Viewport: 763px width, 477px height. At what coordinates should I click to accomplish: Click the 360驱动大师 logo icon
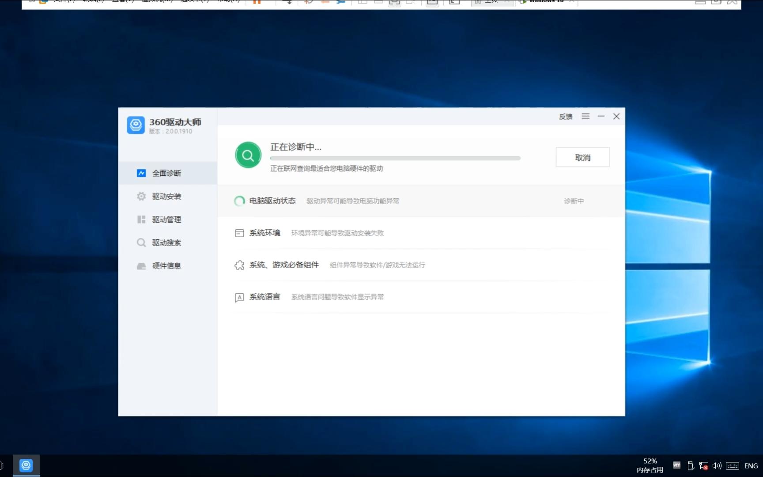tap(136, 125)
